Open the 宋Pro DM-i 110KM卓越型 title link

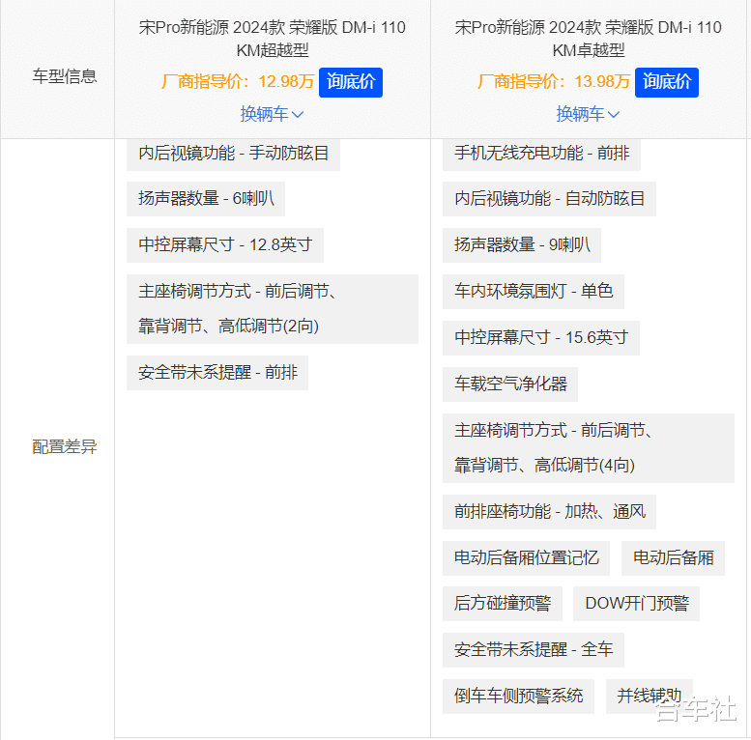pyautogui.click(x=589, y=39)
